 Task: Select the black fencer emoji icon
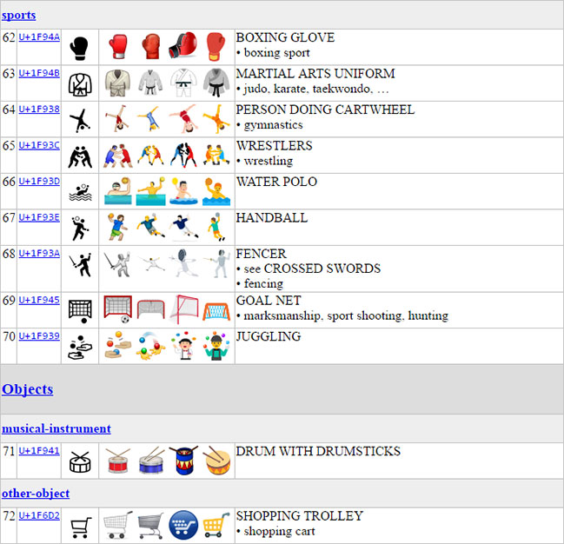pyautogui.click(x=79, y=263)
